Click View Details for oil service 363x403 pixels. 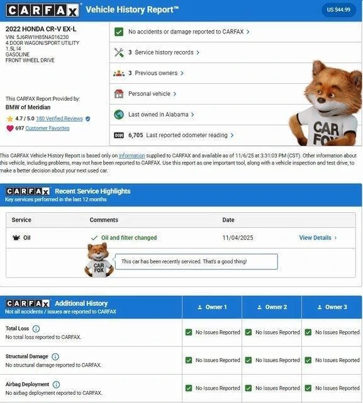(x=318, y=238)
